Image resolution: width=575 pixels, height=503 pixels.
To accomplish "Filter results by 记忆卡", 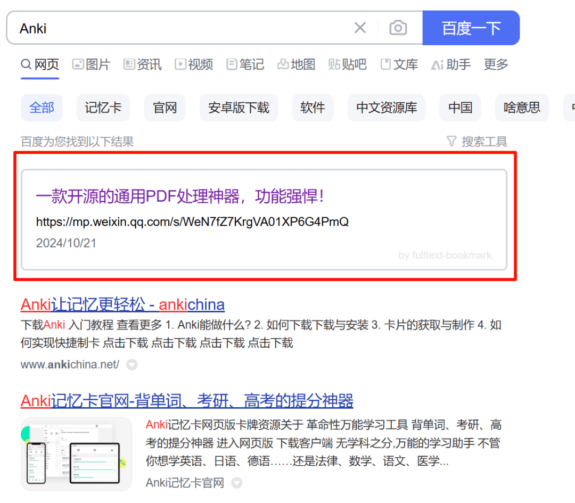I will [103, 108].
